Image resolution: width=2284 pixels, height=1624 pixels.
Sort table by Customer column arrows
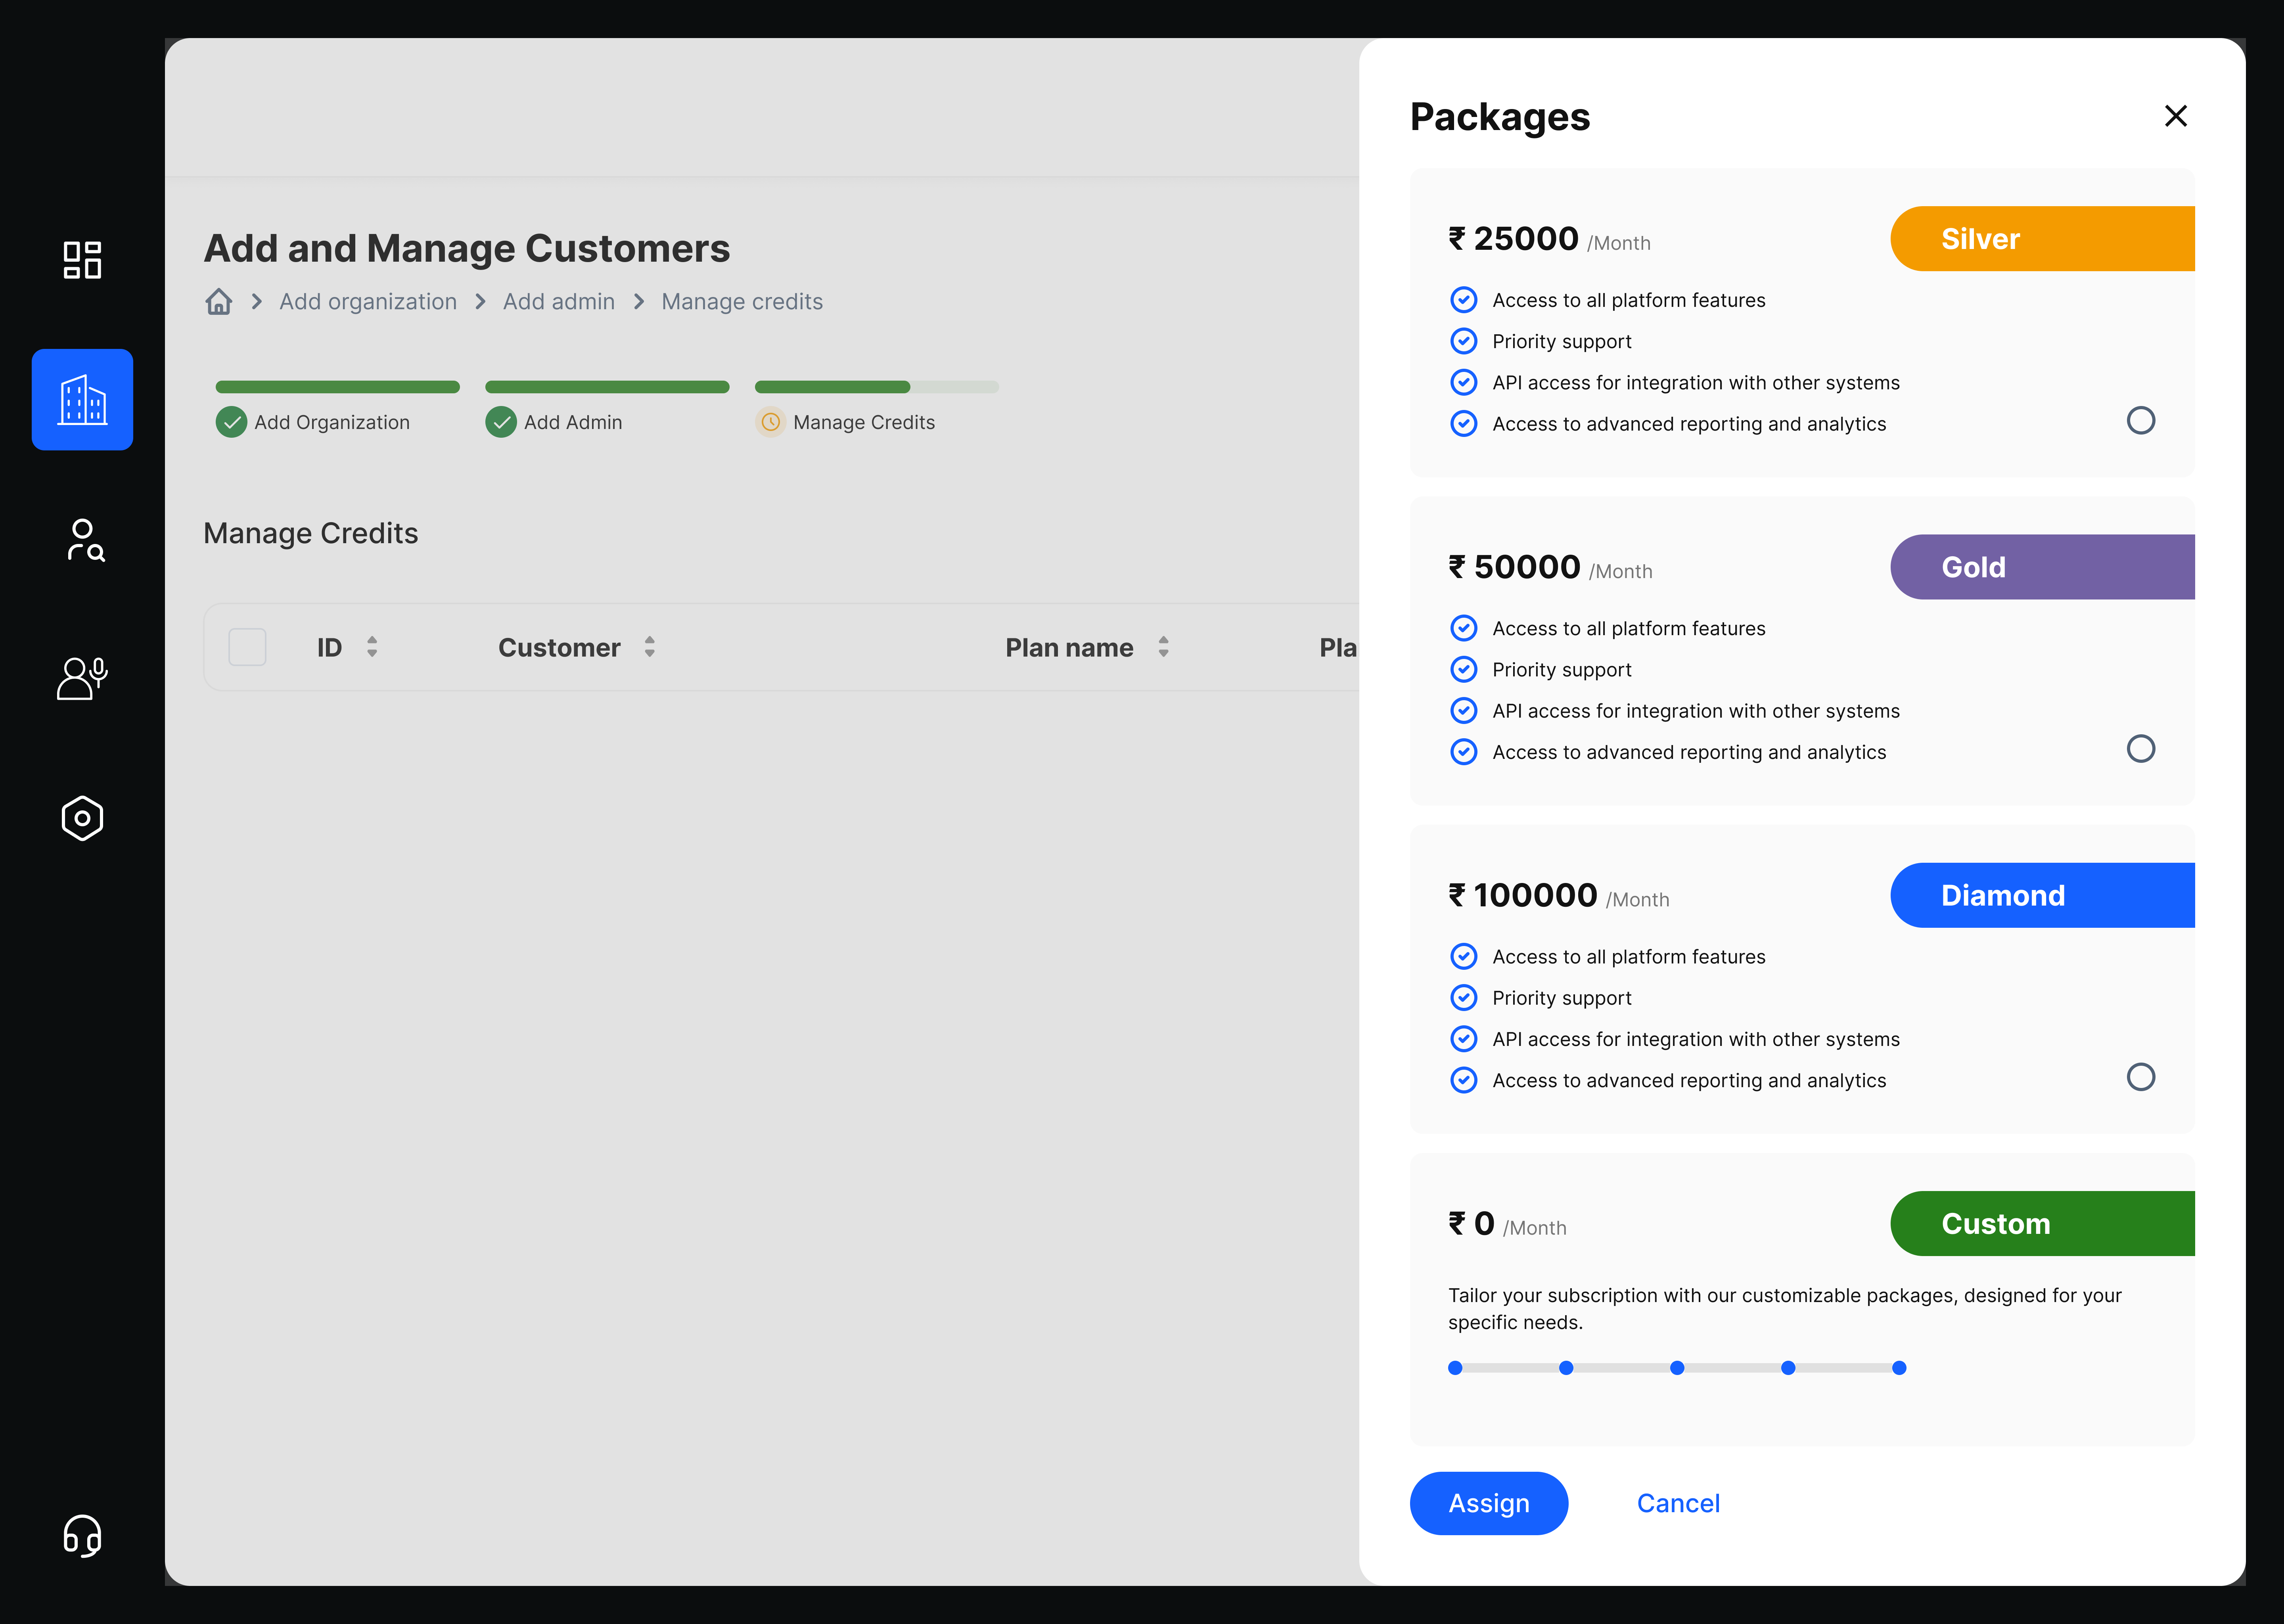649,647
